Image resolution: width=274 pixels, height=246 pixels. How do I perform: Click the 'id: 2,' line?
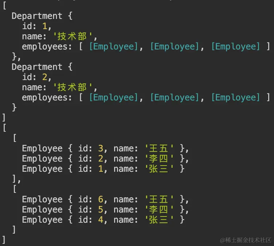37,77
